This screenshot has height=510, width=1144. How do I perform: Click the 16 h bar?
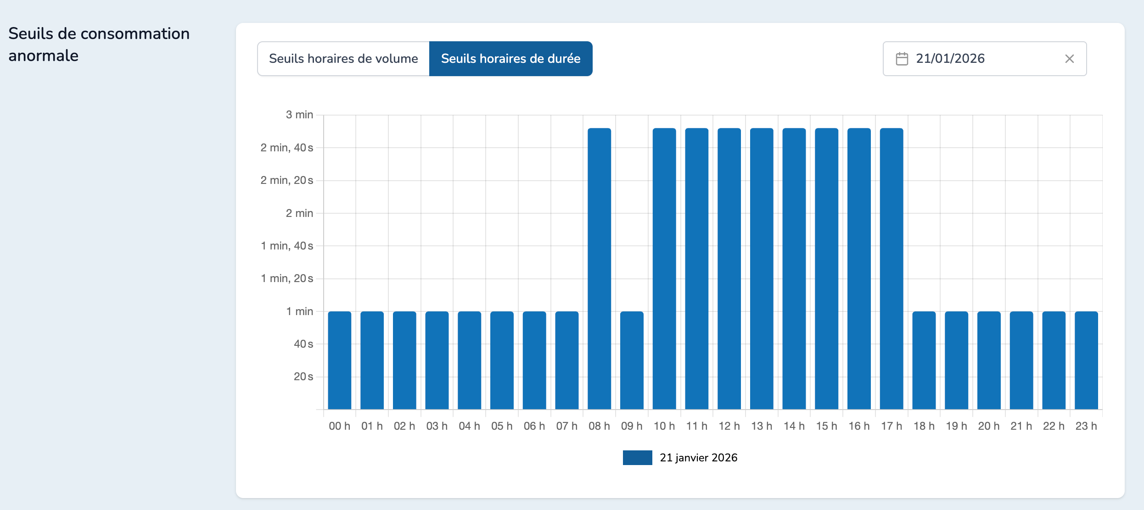click(x=859, y=268)
